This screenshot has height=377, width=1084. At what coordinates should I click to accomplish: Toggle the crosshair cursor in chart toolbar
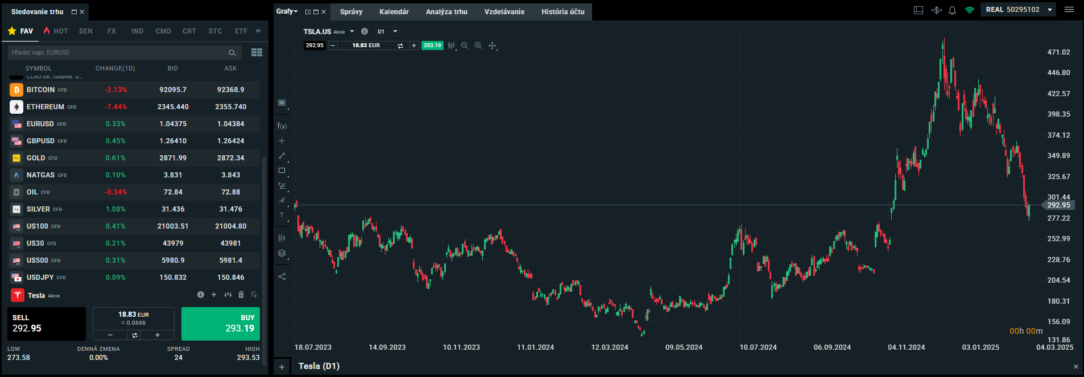(x=493, y=45)
